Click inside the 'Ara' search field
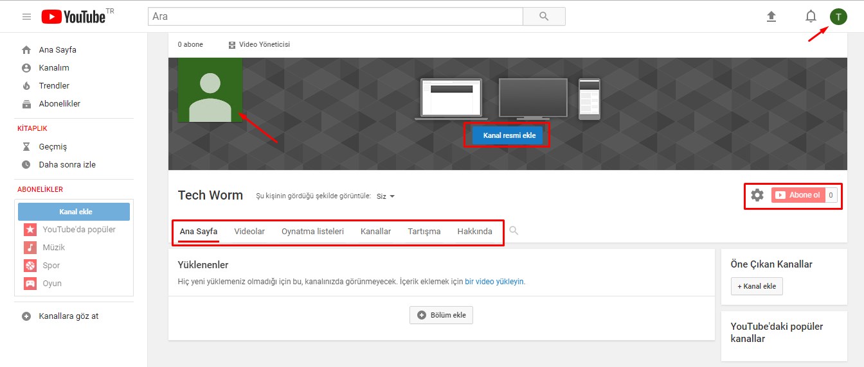Screen dimensions: 864x367 [x=334, y=17]
